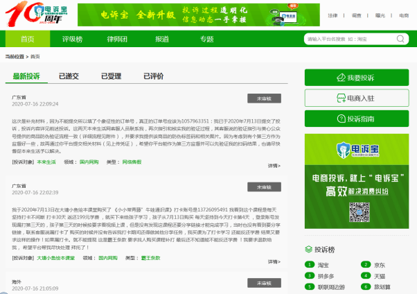Expand 详情 of the first complaint

[x=274, y=166]
